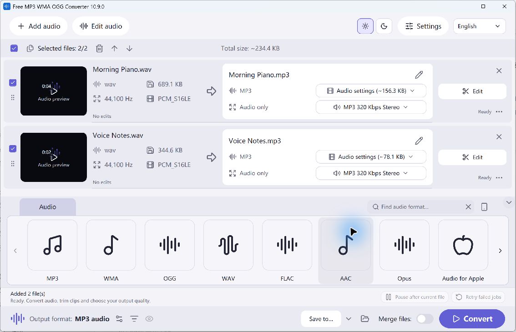Choose WMA output format tile
516x332 pixels.
(x=111, y=251)
